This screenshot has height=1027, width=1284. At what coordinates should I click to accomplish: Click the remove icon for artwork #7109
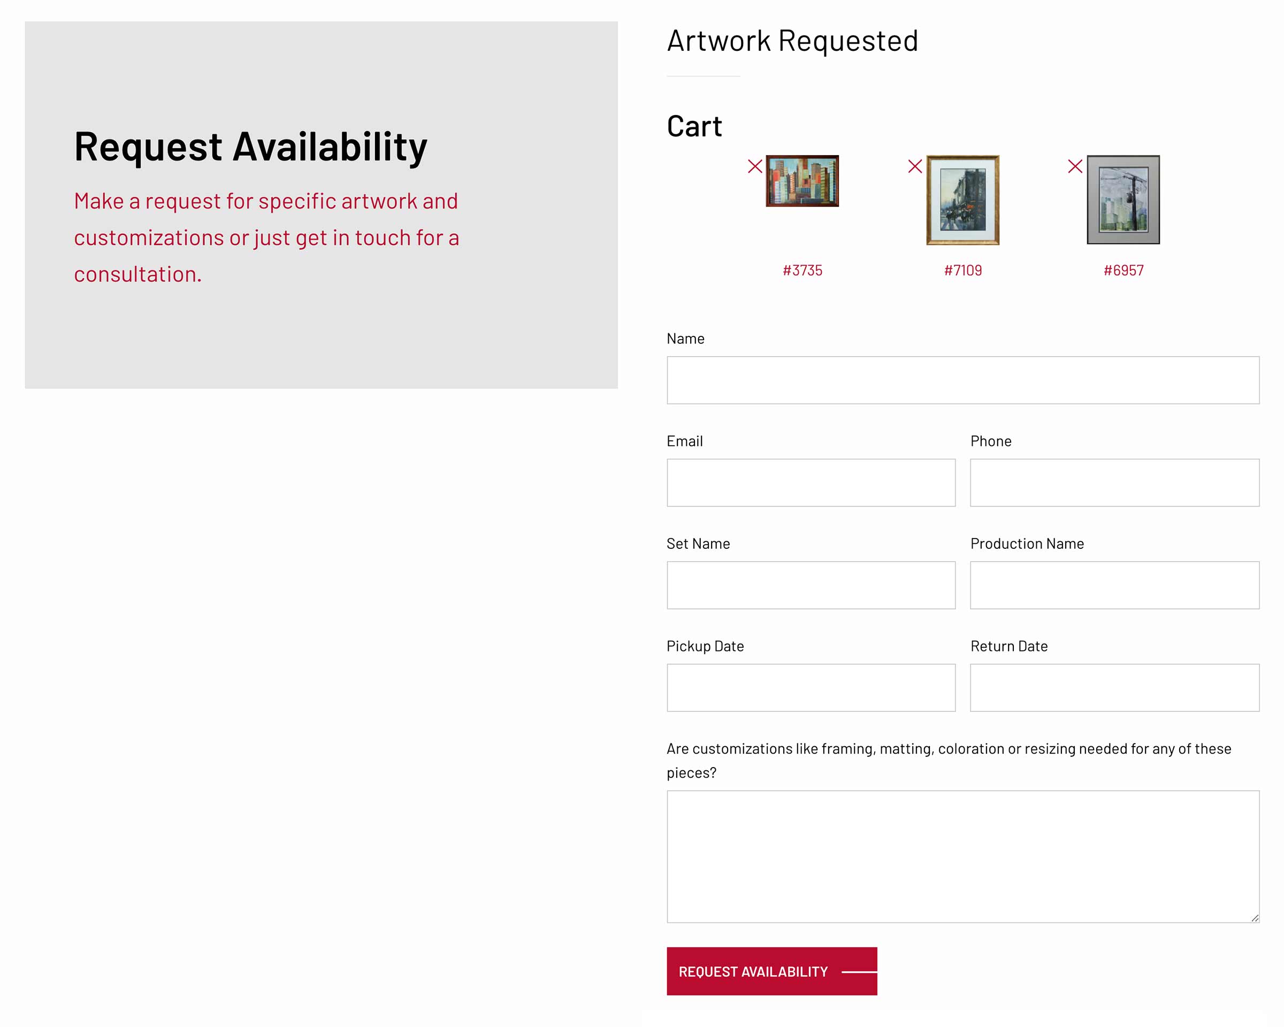click(914, 165)
